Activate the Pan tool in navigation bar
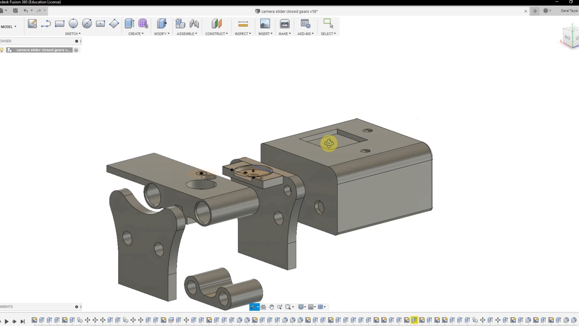Viewport: 579px width, 326px height. point(271,307)
